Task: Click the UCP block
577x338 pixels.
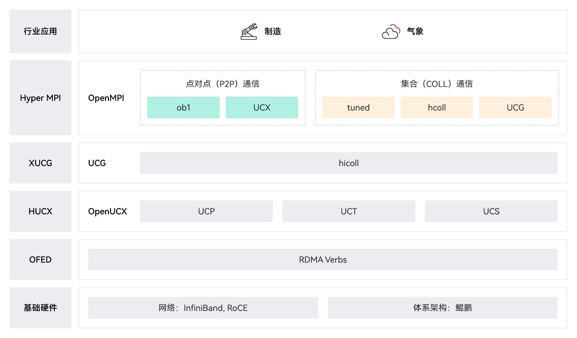Action: pyautogui.click(x=206, y=211)
